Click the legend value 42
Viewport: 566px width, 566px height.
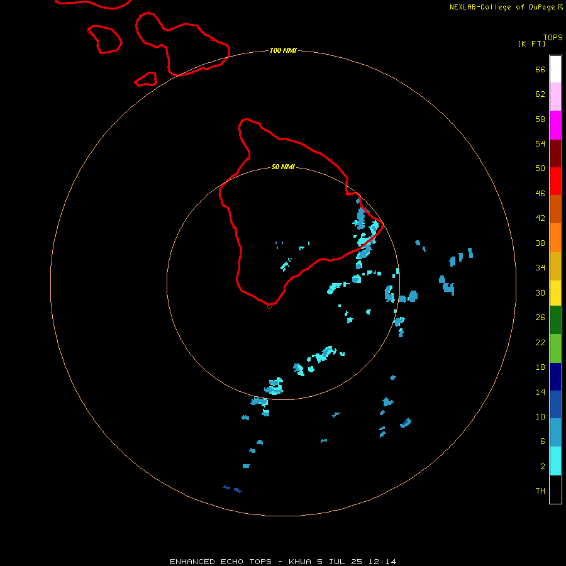tap(540, 218)
